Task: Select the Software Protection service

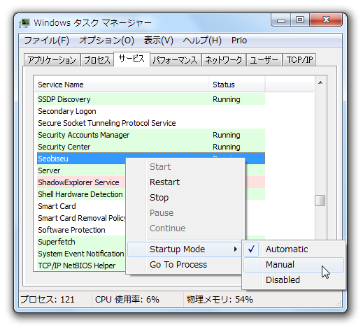Action: click(x=81, y=230)
